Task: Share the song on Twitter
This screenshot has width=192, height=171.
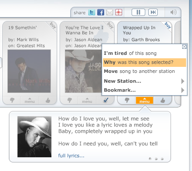Action: [92, 12]
